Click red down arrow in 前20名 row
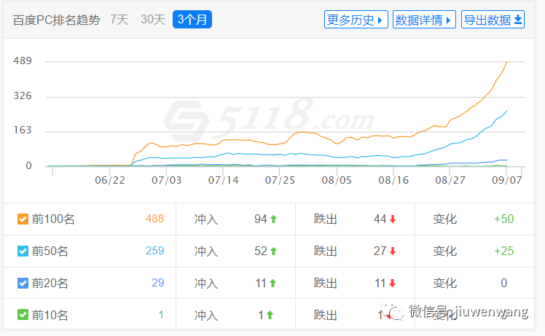Image resolution: width=545 pixels, height=336 pixels. click(392, 283)
